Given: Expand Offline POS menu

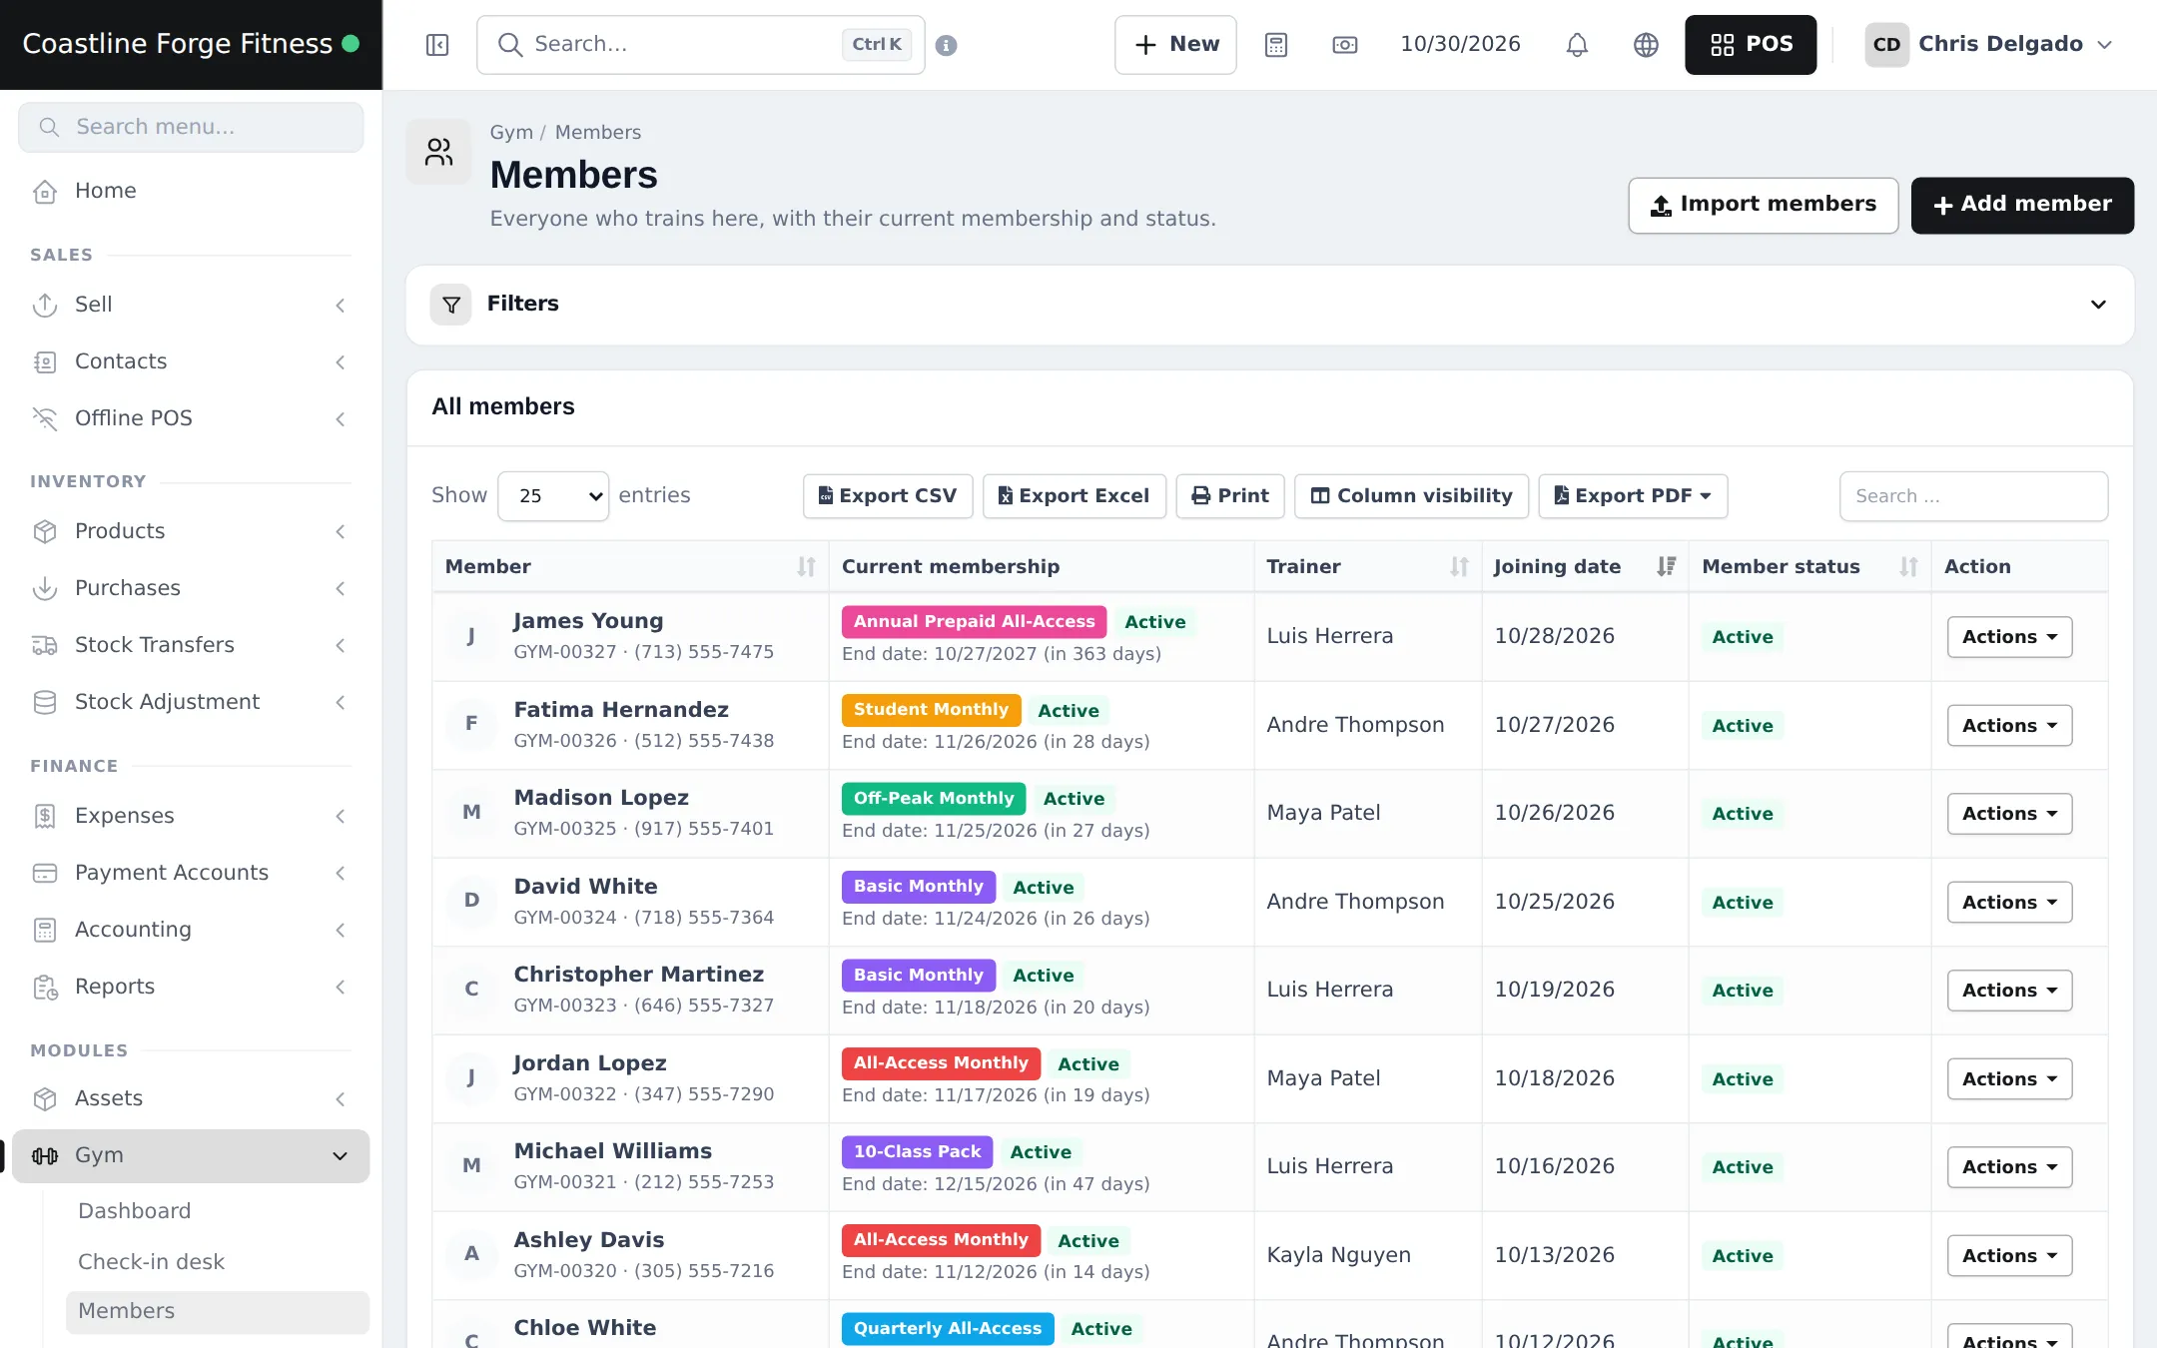Looking at the screenshot, I should coord(191,418).
